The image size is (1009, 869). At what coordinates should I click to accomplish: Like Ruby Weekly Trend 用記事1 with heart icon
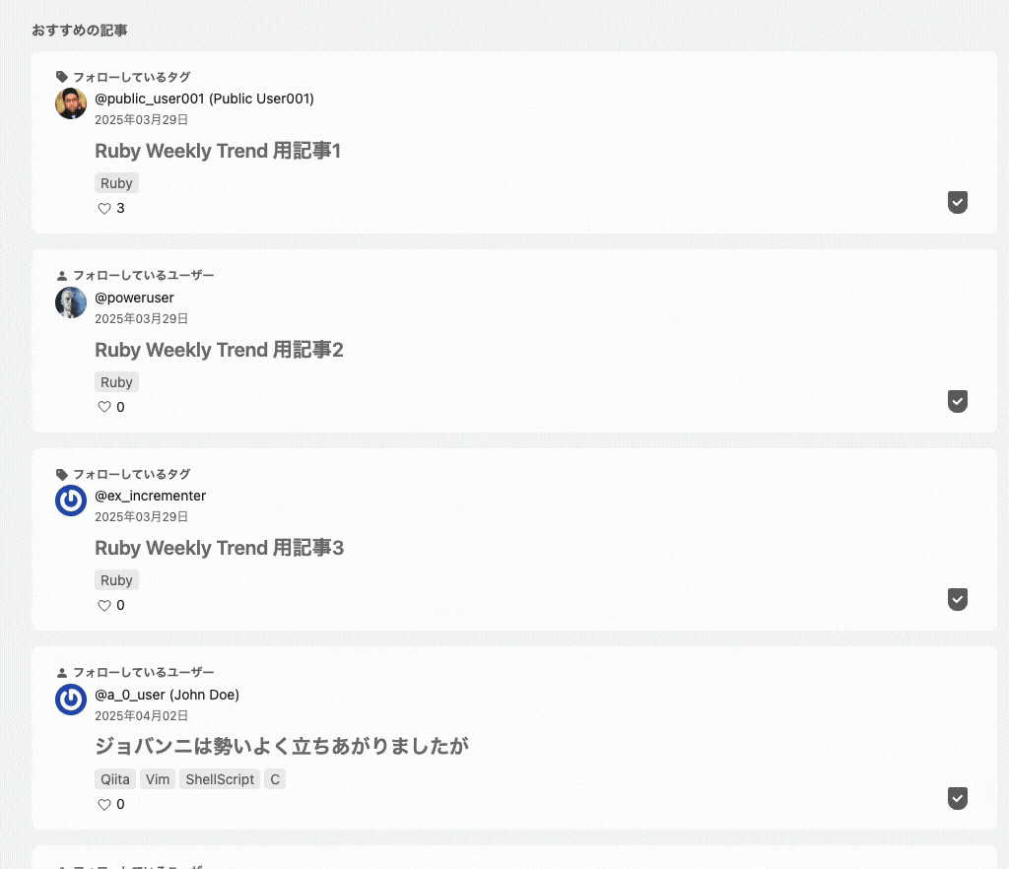tap(103, 208)
